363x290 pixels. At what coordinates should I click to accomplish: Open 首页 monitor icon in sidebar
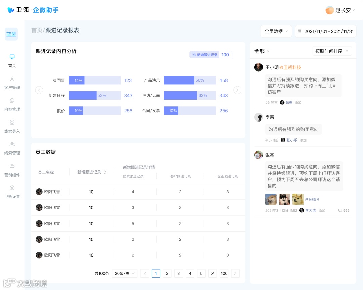[x=12, y=57]
